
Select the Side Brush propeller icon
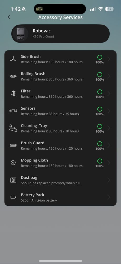click(13, 59)
